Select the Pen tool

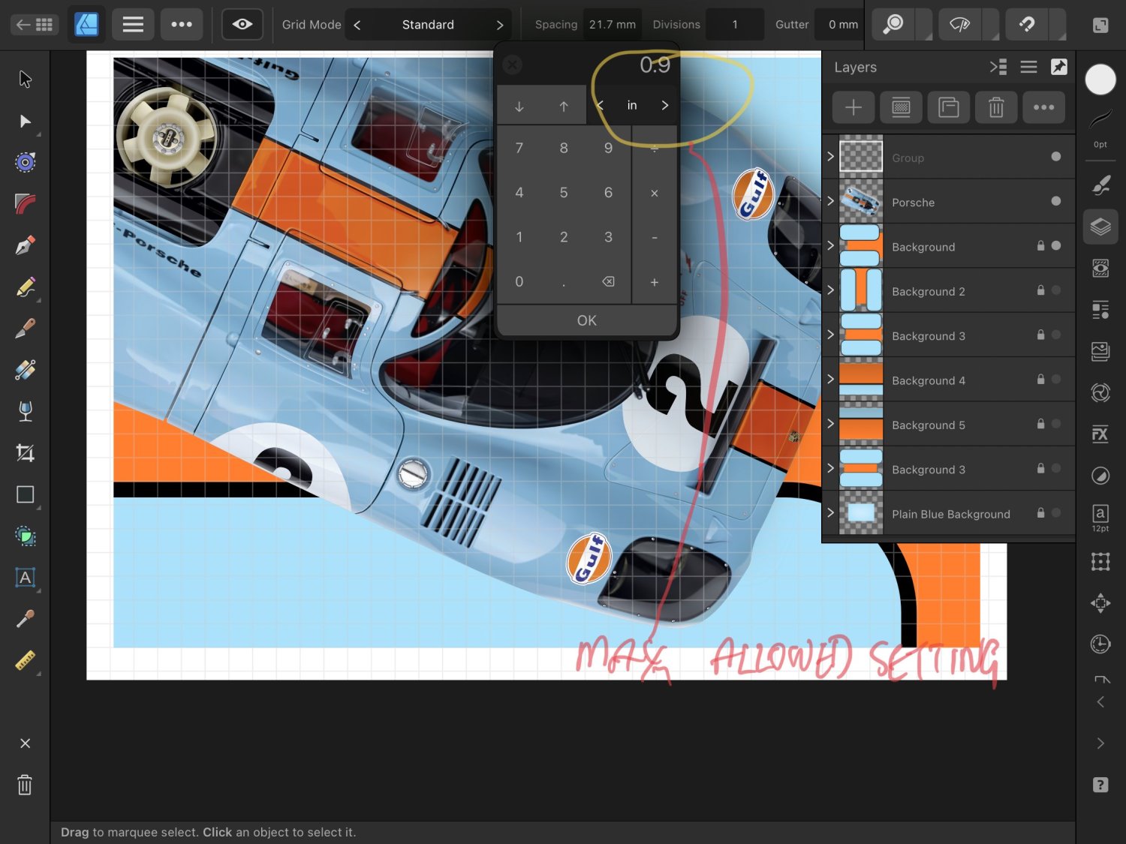click(26, 246)
